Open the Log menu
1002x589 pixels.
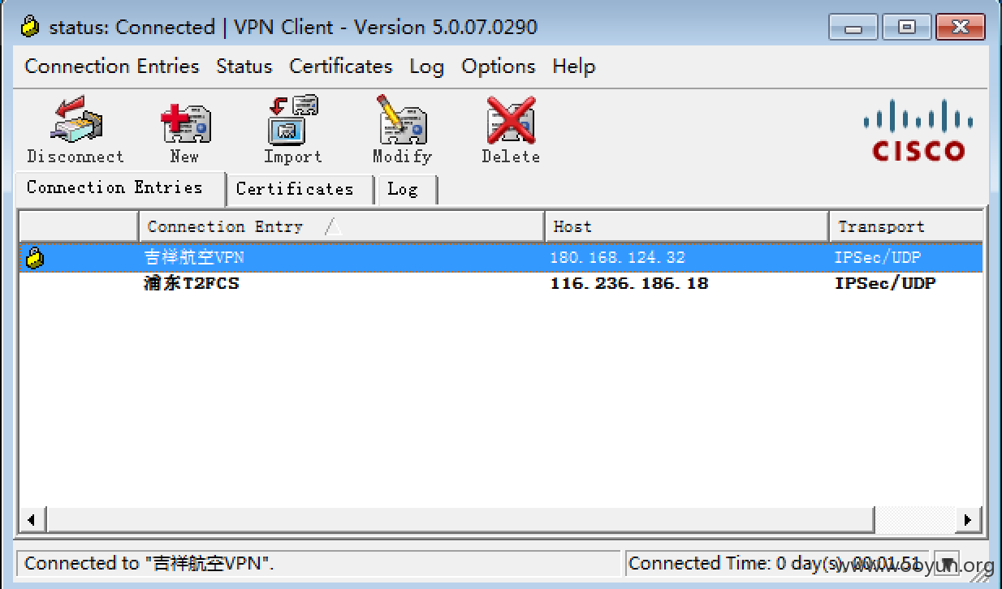pos(426,67)
